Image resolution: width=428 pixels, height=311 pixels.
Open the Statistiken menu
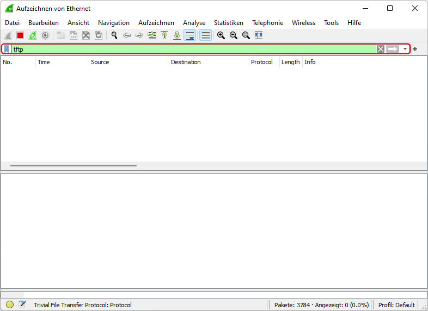tap(228, 23)
